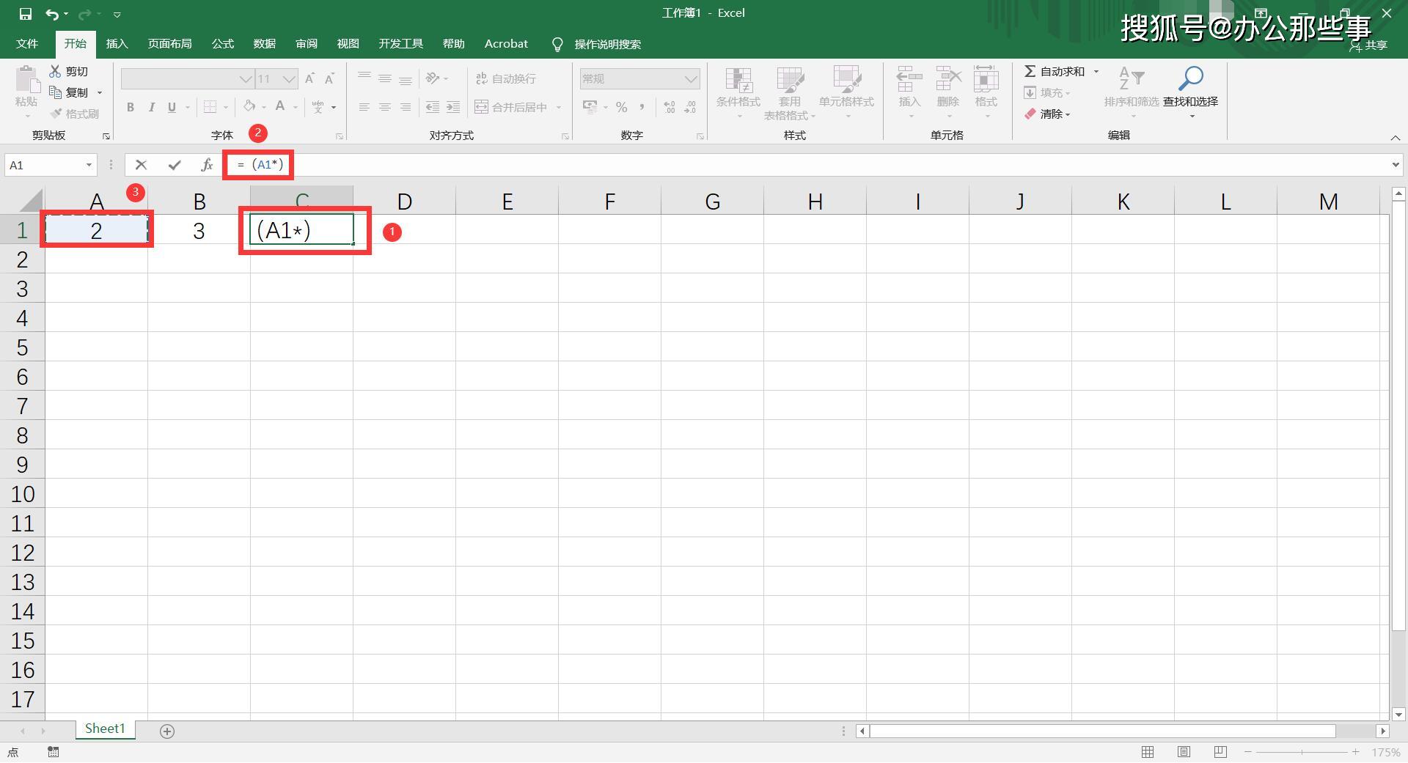Switch to Normal view icon in status bar
Viewport: 1408px width, 763px height.
1148,752
